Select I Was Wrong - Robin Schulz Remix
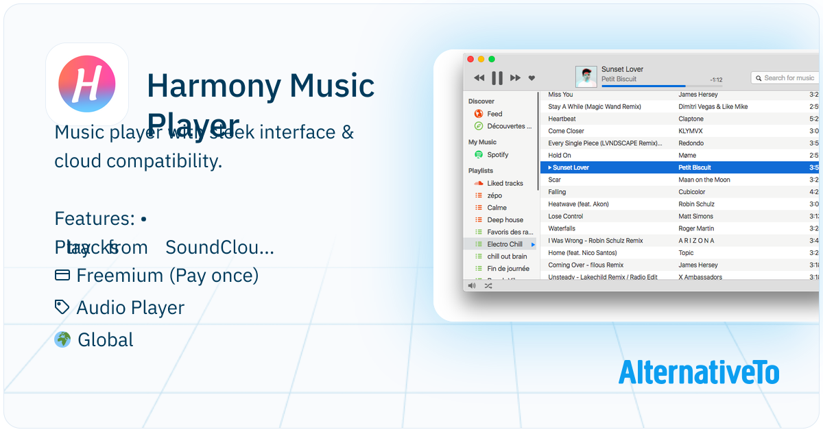 pos(680,241)
